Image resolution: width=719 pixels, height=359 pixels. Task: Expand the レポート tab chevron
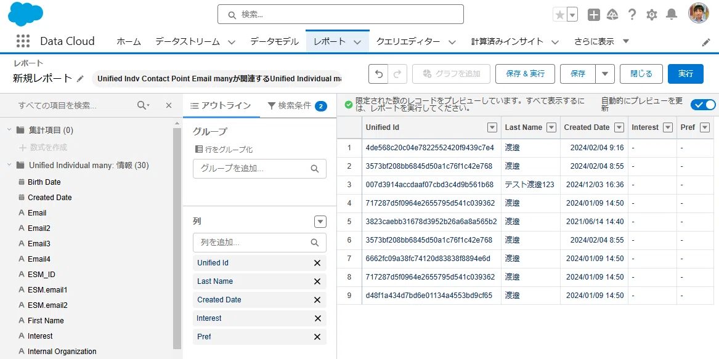click(358, 42)
